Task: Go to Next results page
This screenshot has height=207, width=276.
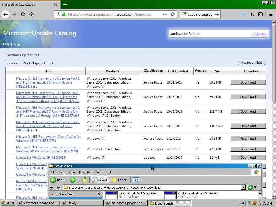Action: 258,63
